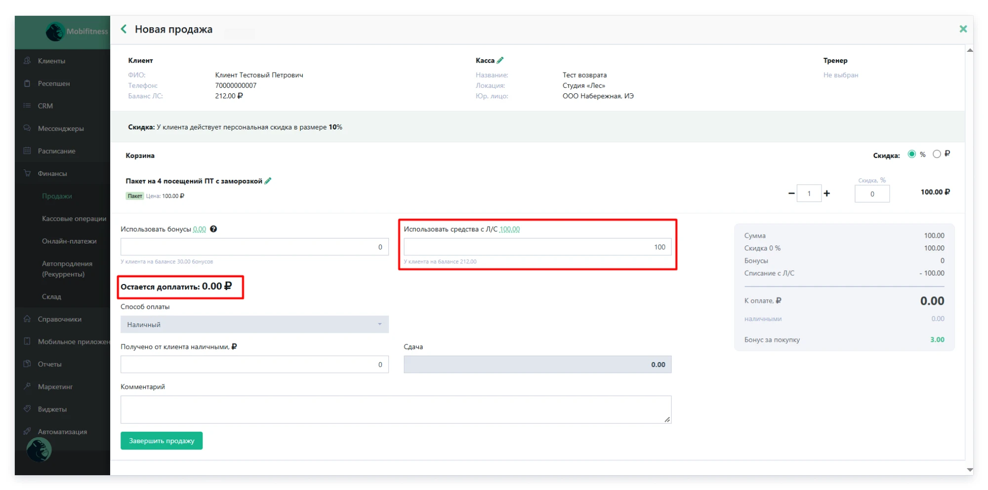Viewport: 988px width, 490px height.
Task: Click the Завершить продажу button
Action: (x=162, y=441)
